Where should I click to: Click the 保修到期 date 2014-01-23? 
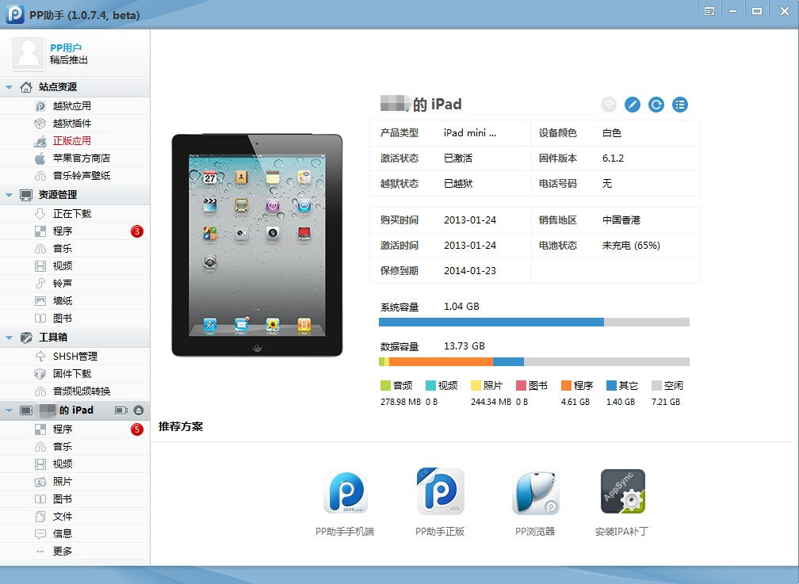click(470, 271)
